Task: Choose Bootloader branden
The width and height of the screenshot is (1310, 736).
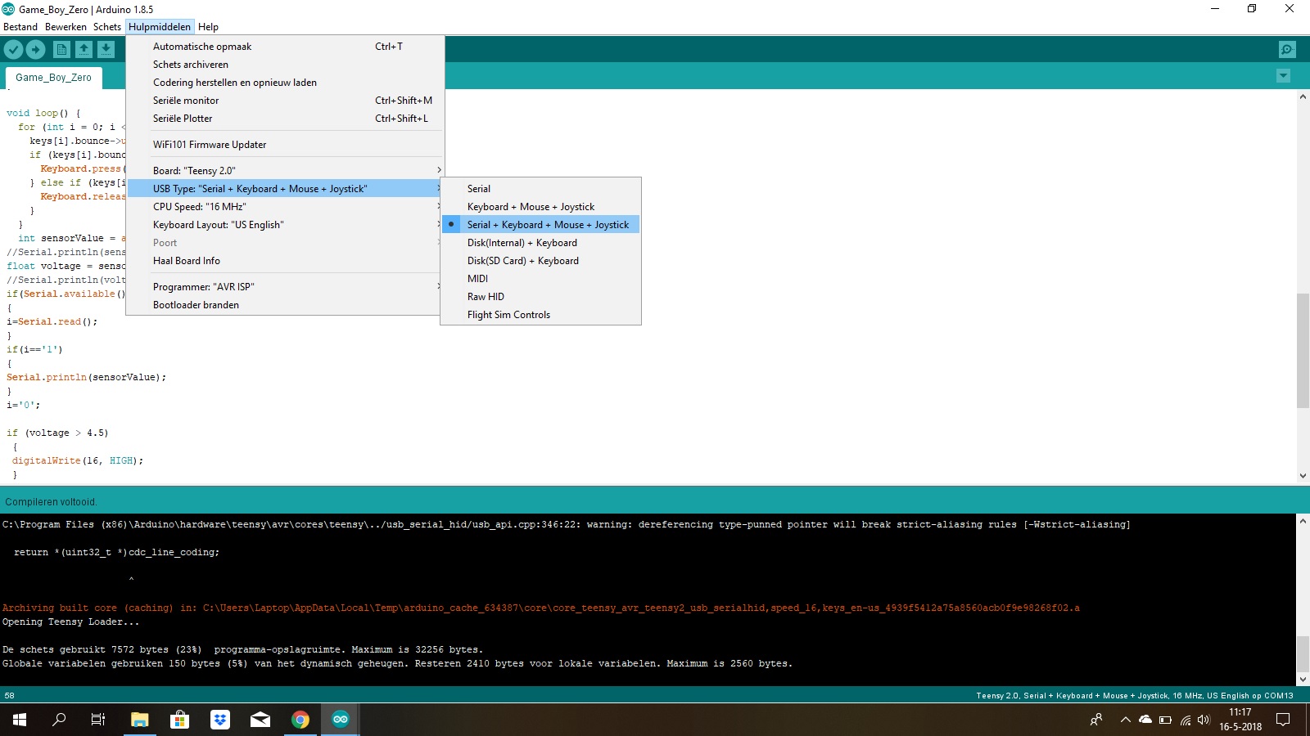Action: (285, 305)
